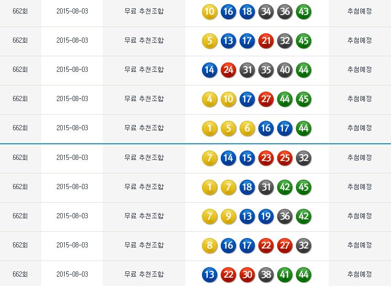
Task: Click the green number 41 ball
Action: (285, 275)
